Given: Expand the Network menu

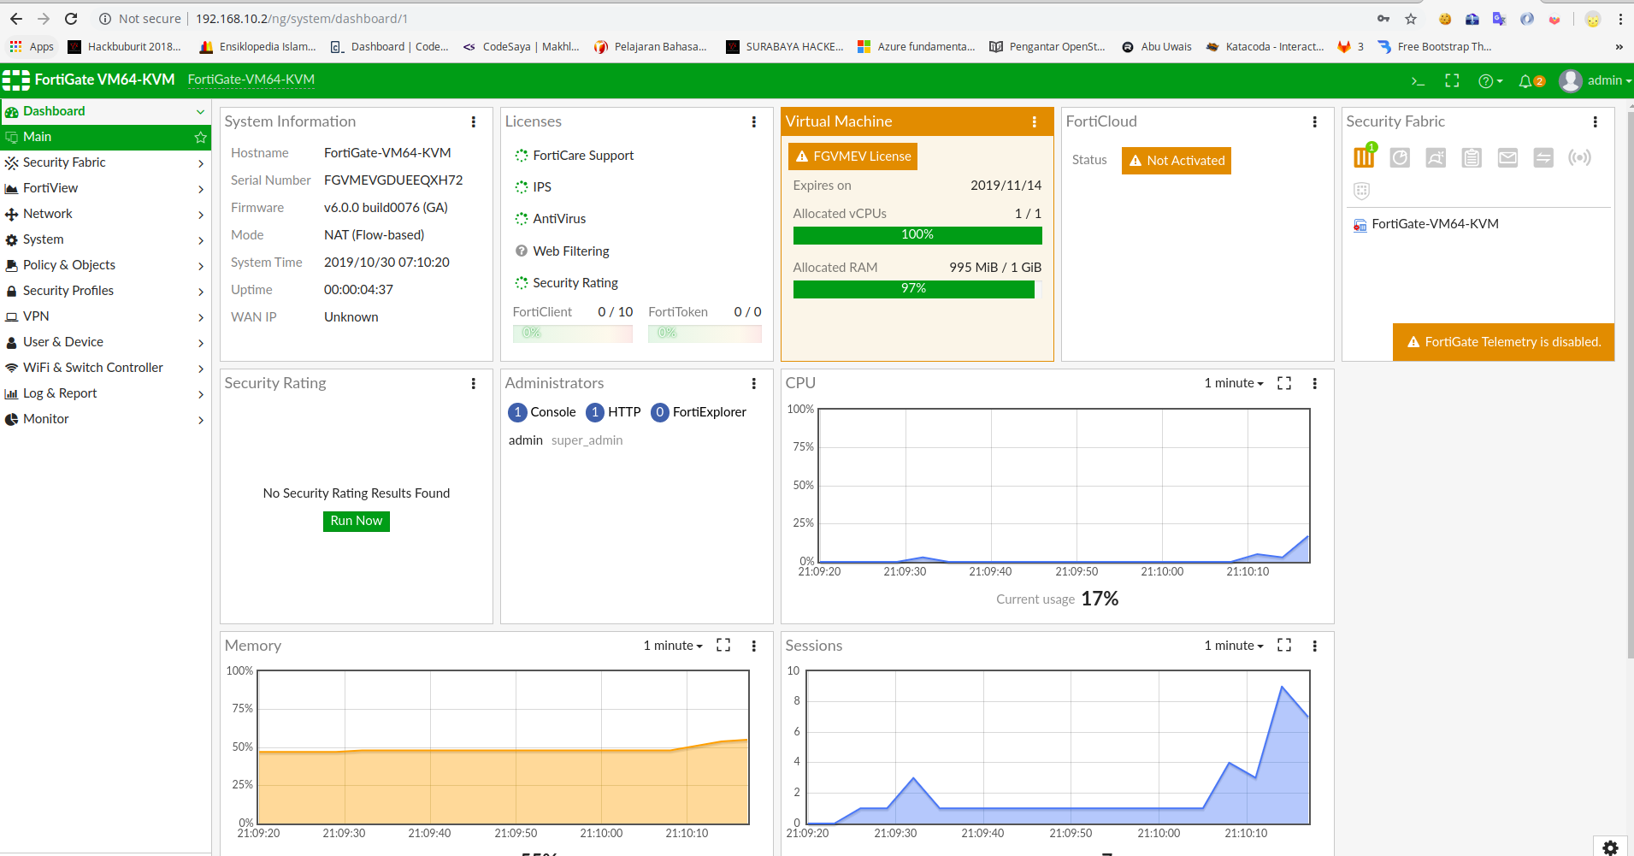Looking at the screenshot, I should [105, 214].
